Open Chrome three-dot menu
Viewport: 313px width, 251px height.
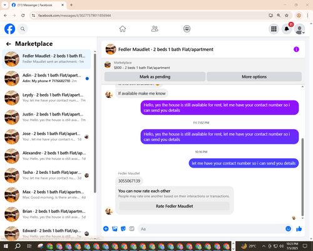coord(307,16)
